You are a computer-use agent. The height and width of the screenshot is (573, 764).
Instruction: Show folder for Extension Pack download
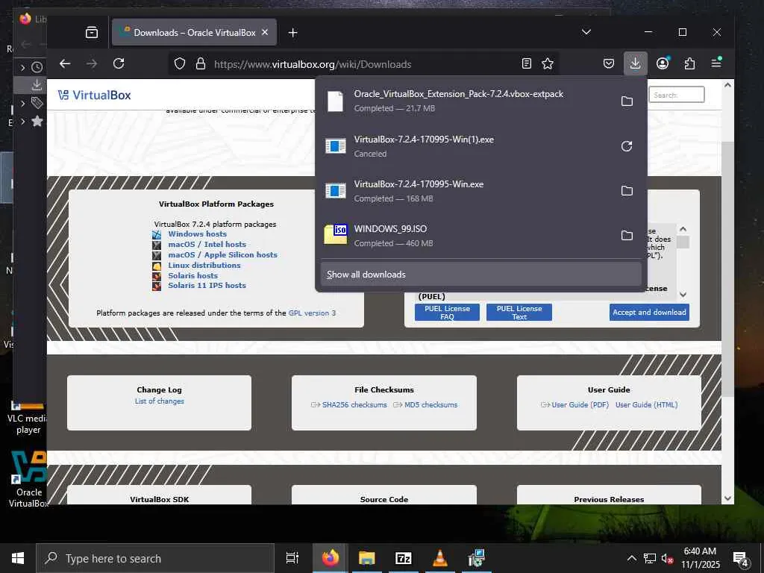[x=627, y=101]
